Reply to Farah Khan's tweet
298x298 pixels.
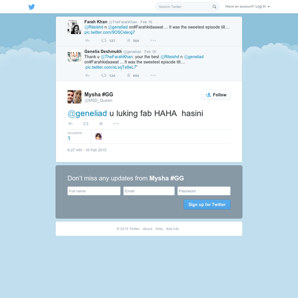87,41
